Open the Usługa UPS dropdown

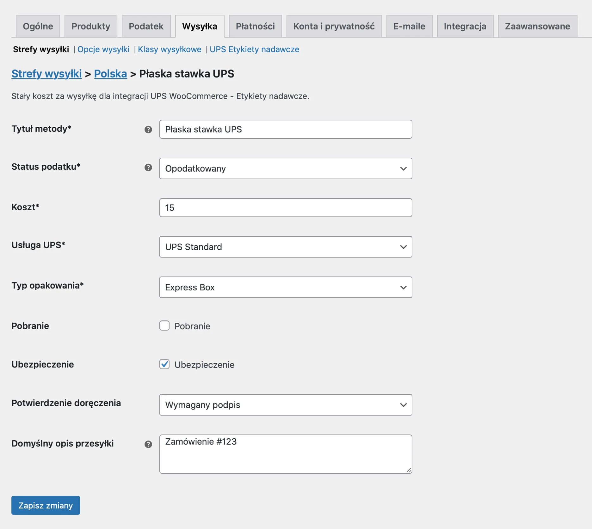(x=286, y=247)
